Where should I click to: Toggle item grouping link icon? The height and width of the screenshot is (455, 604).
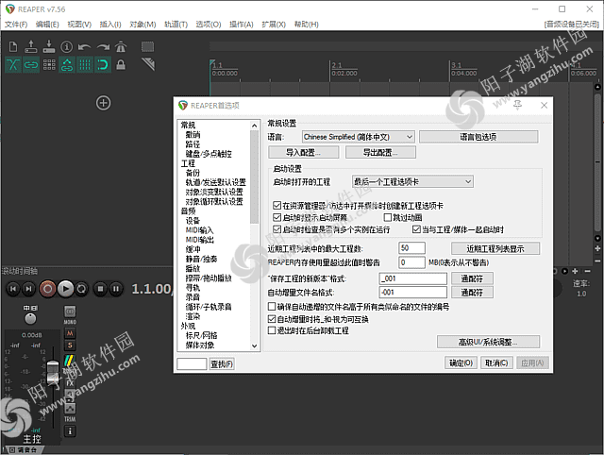click(31, 64)
